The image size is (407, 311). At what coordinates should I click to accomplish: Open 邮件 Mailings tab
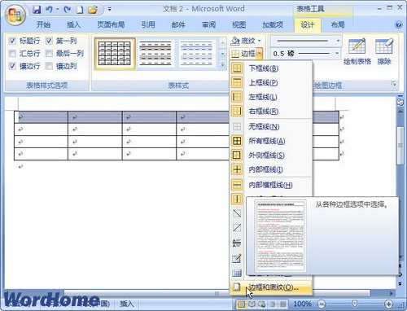178,25
